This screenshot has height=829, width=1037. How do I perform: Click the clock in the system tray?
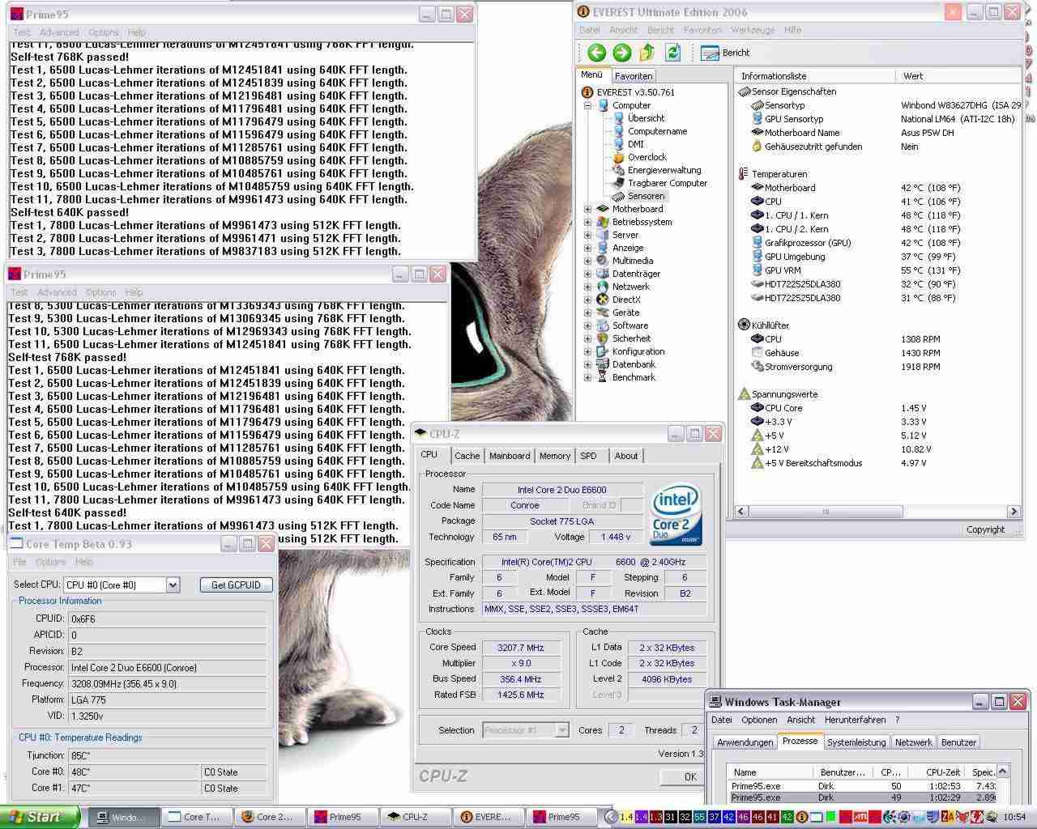(x=1014, y=817)
